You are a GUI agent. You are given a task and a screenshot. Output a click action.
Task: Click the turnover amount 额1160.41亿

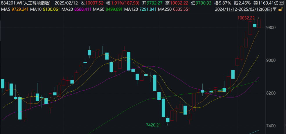[x=266, y=3]
